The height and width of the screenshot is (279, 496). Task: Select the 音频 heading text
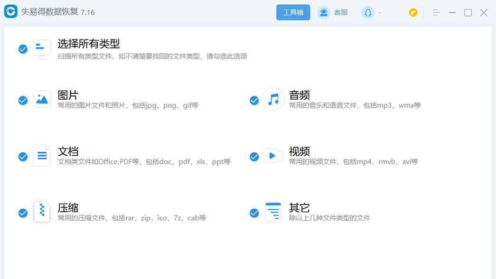[x=299, y=95]
